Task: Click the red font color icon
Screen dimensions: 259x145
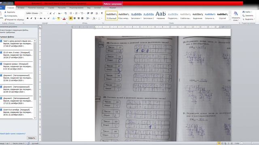Action: (64, 19)
